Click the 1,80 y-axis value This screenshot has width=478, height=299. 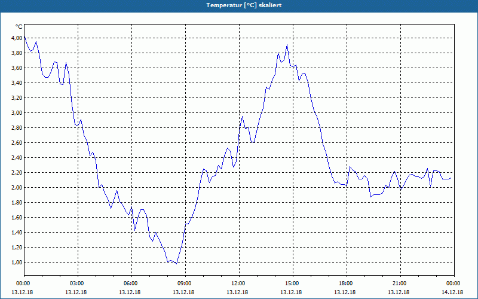[x=17, y=203]
